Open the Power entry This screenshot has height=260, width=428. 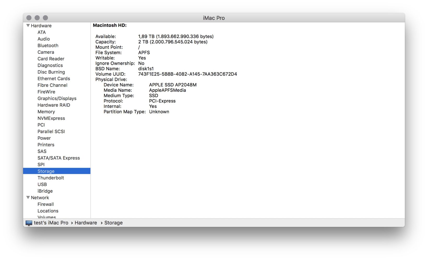(x=44, y=138)
